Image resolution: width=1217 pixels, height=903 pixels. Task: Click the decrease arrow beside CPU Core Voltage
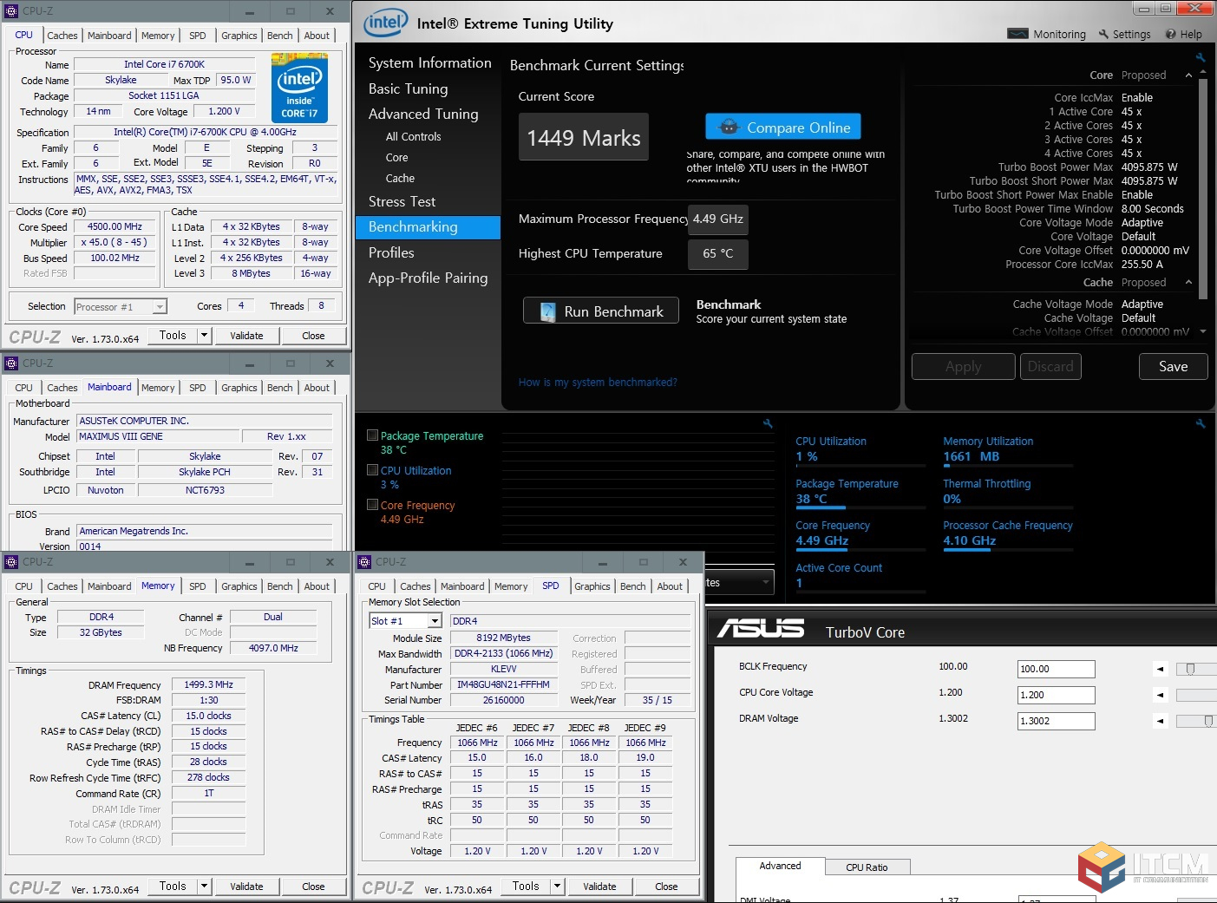pyautogui.click(x=1160, y=695)
